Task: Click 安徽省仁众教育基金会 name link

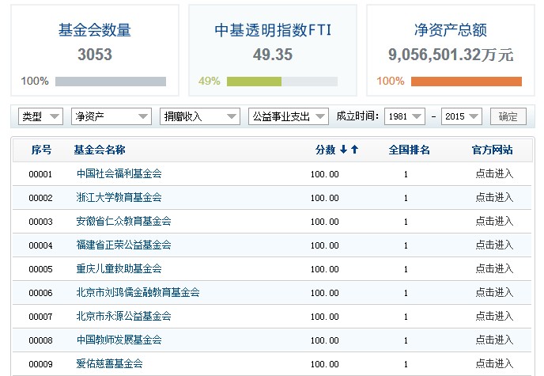Action: click(123, 222)
